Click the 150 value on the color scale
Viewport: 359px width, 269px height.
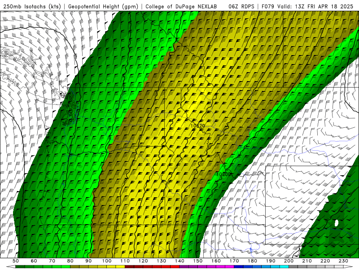click(198, 261)
